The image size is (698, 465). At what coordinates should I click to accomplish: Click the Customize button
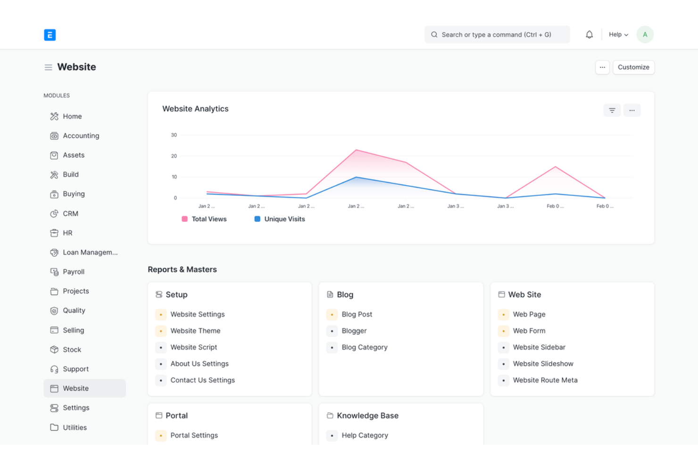pos(633,67)
